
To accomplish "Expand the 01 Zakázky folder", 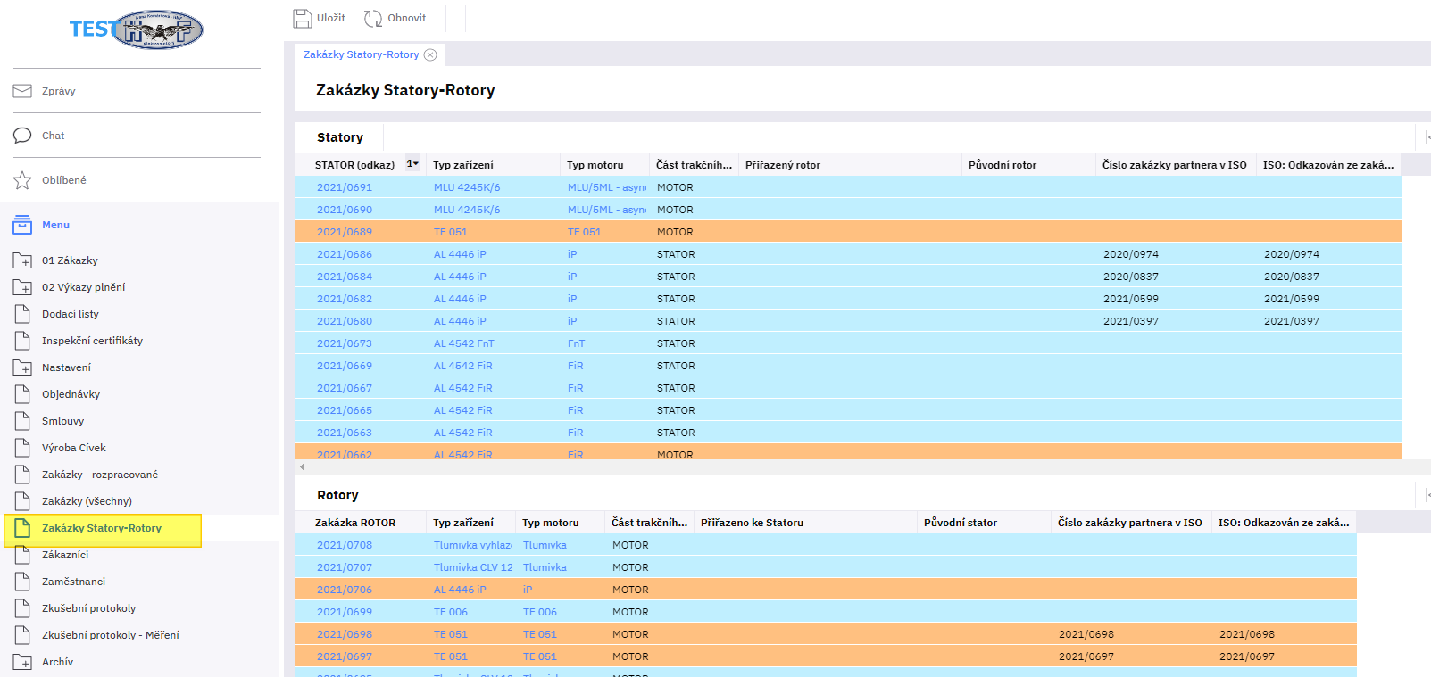I will (22, 260).
